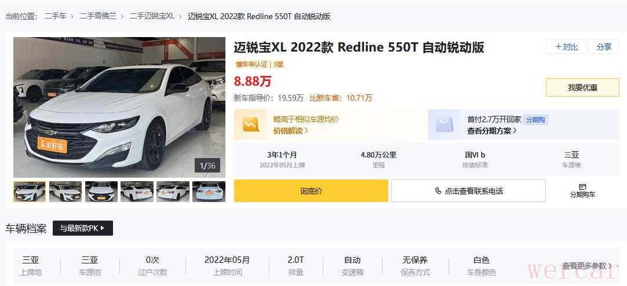This screenshot has height=286, width=627.
Task: Open 二手雪佛兰 breadcrumb link
Action: coord(98,16)
